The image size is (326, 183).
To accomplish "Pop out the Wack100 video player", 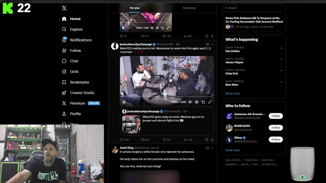I will 203,102.
